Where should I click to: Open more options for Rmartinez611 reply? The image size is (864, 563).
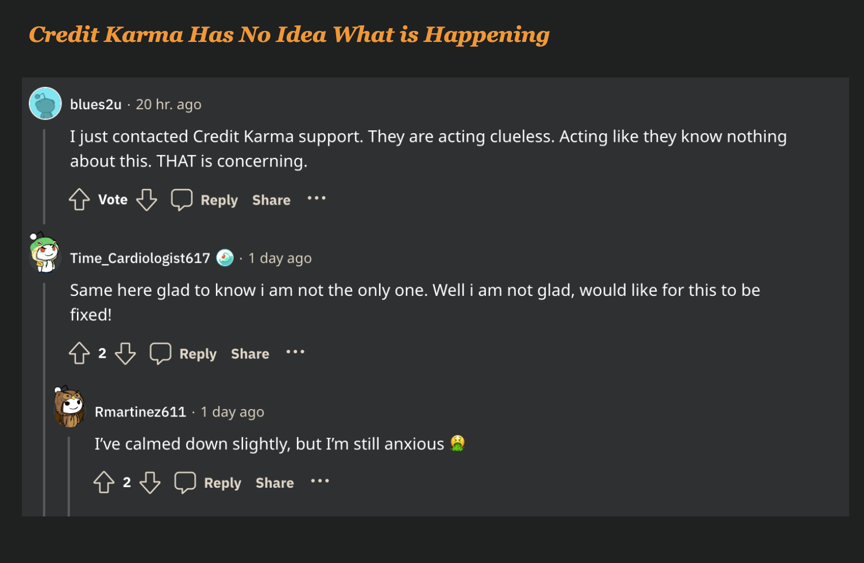[x=320, y=481]
